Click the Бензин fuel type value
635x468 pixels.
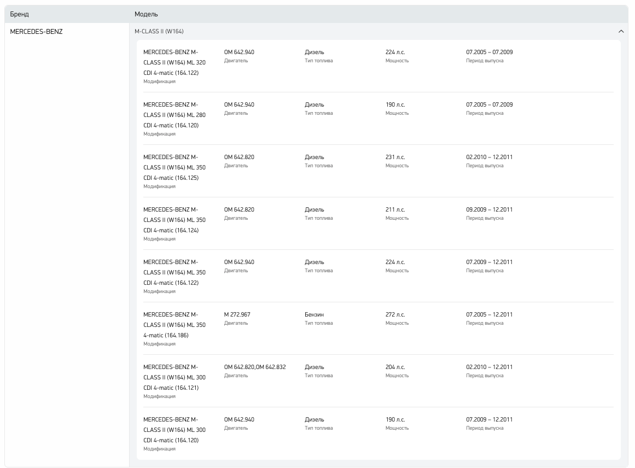(x=314, y=314)
